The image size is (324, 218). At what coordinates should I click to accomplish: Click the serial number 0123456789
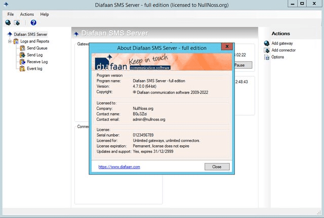pos(143,135)
